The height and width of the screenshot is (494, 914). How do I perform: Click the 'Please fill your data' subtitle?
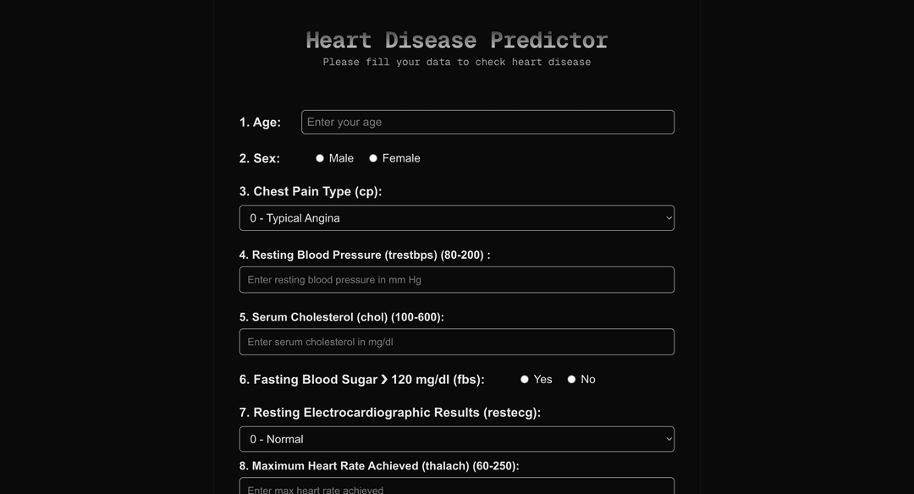click(456, 61)
